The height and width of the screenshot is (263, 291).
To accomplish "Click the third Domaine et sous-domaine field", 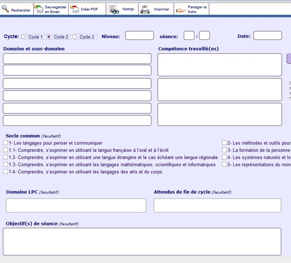I will 77,84.
